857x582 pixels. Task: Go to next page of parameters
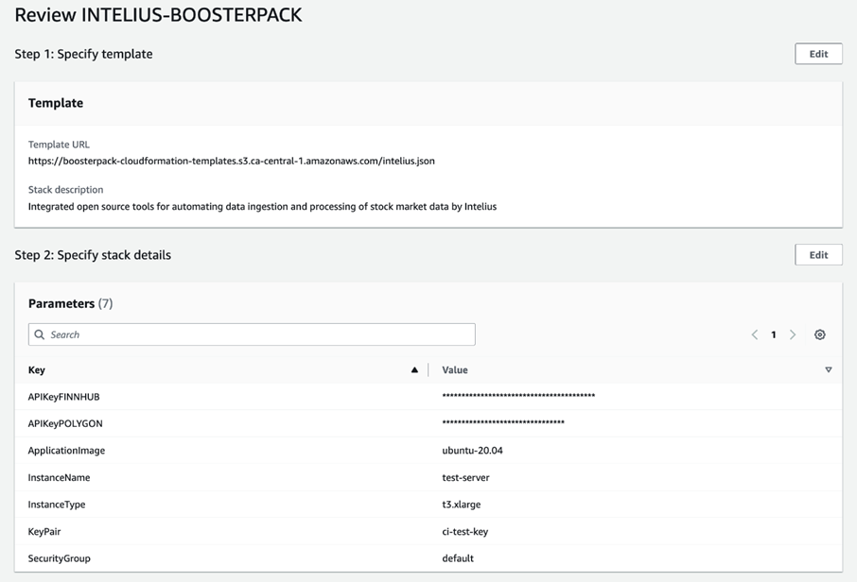[793, 334]
